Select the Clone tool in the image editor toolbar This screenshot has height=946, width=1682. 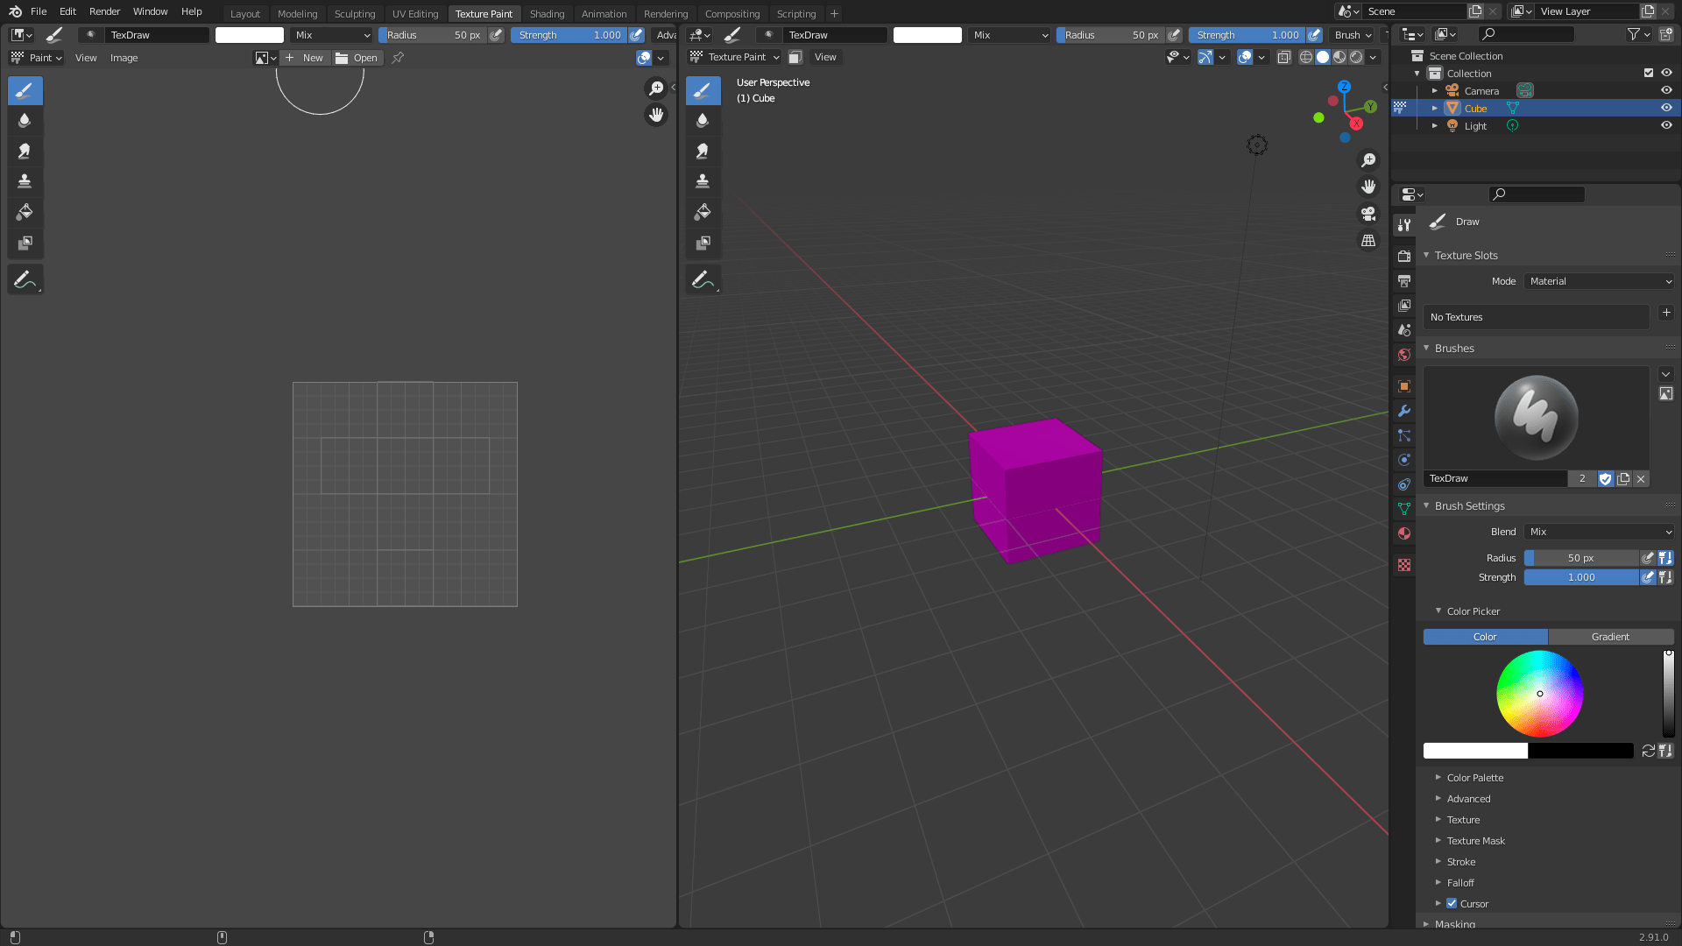[25, 180]
